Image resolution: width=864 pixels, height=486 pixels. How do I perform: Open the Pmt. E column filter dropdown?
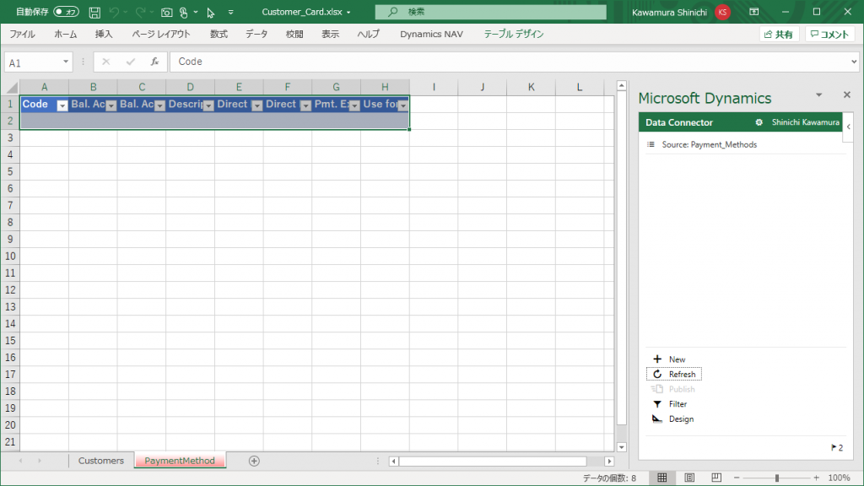tap(354, 105)
